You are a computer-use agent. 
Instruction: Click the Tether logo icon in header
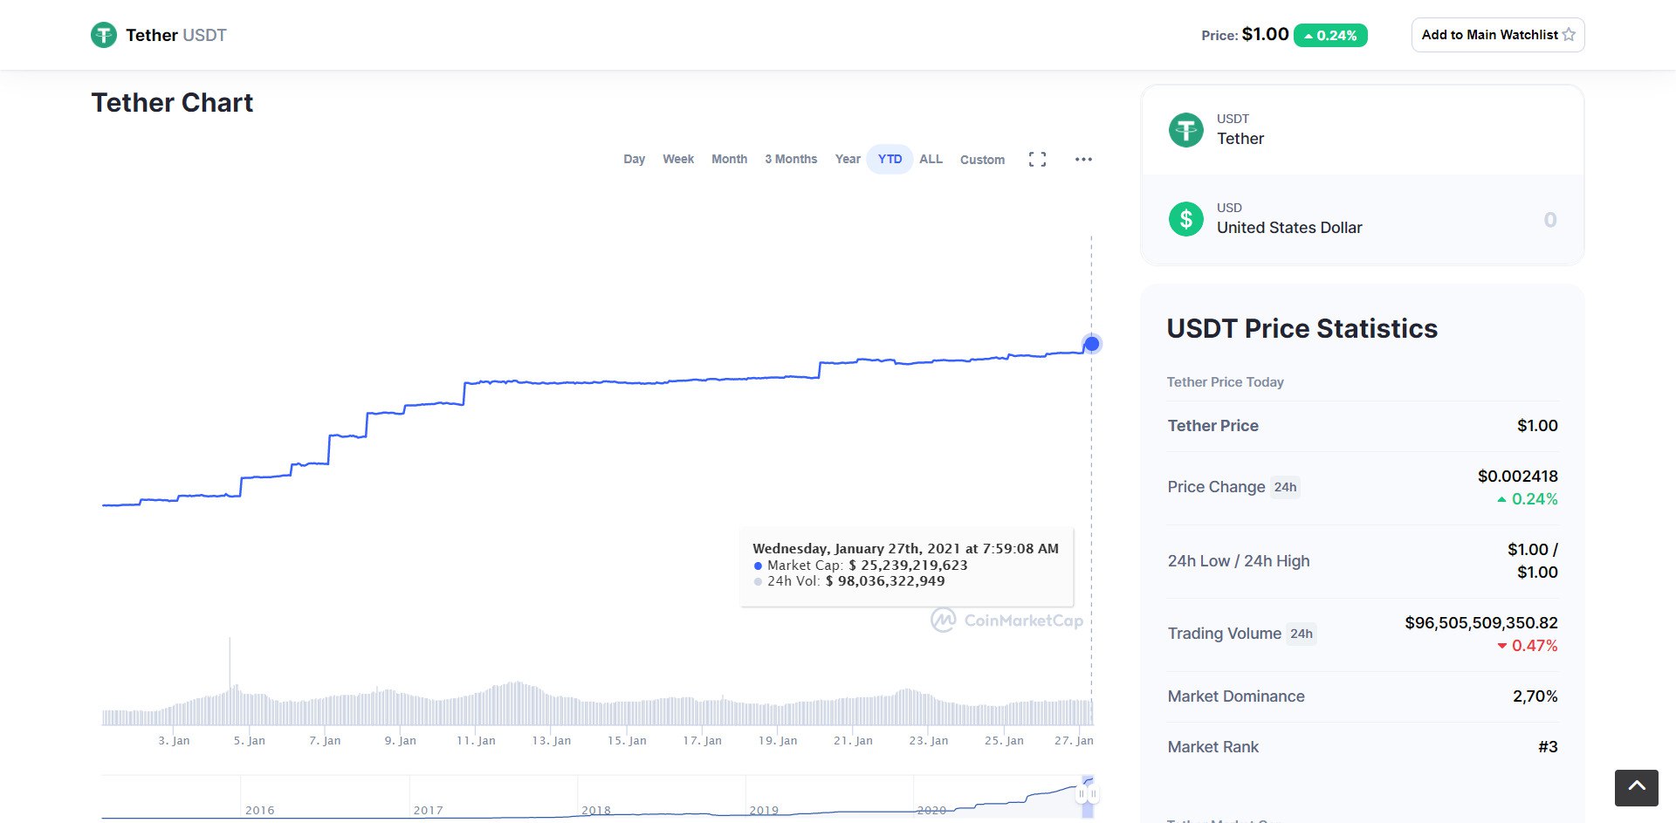(104, 35)
